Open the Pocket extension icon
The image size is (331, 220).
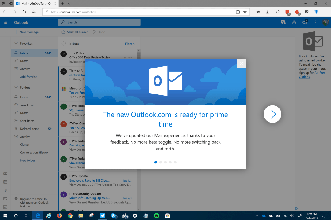pyautogui.click(x=307, y=12)
